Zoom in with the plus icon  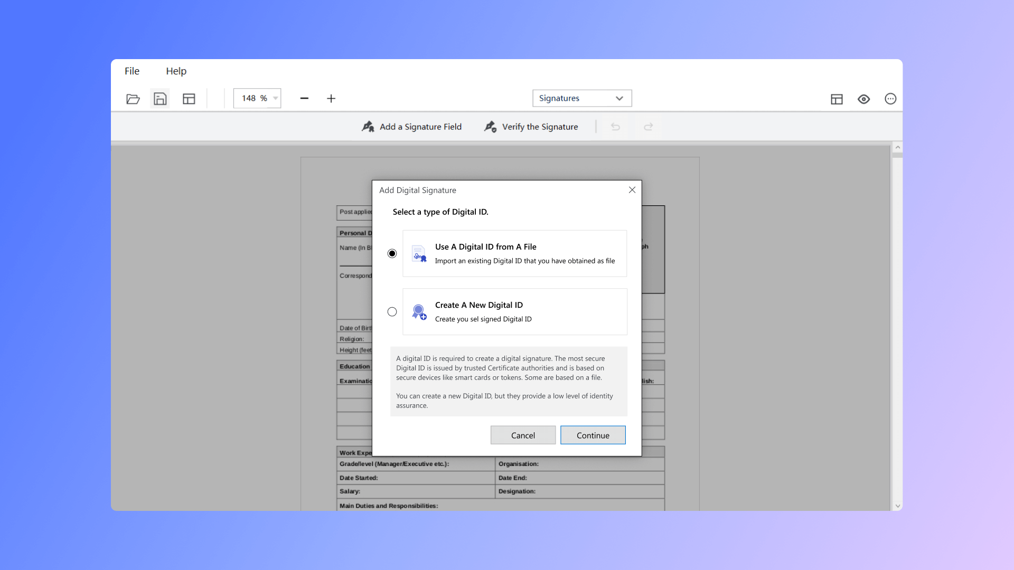point(331,99)
